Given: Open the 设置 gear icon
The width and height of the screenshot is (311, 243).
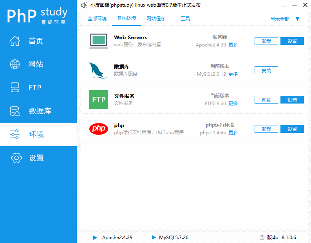Looking at the screenshot, I should tap(16, 158).
